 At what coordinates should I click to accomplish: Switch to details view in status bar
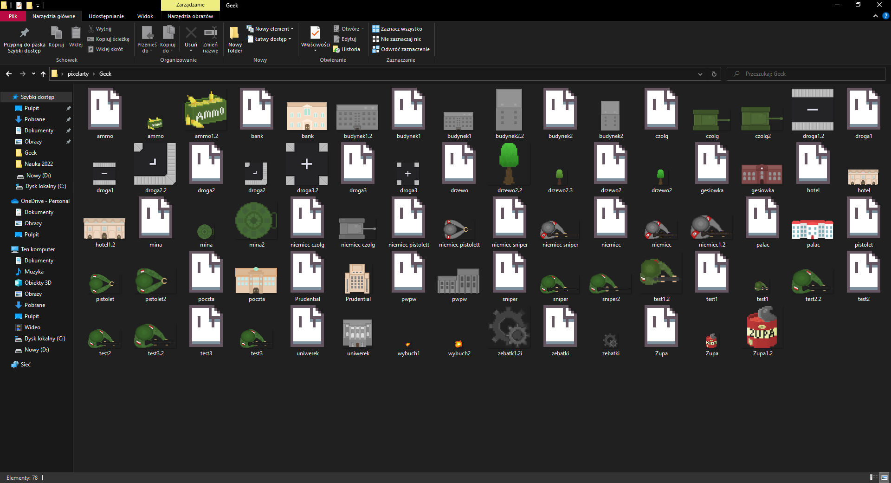pos(873,477)
